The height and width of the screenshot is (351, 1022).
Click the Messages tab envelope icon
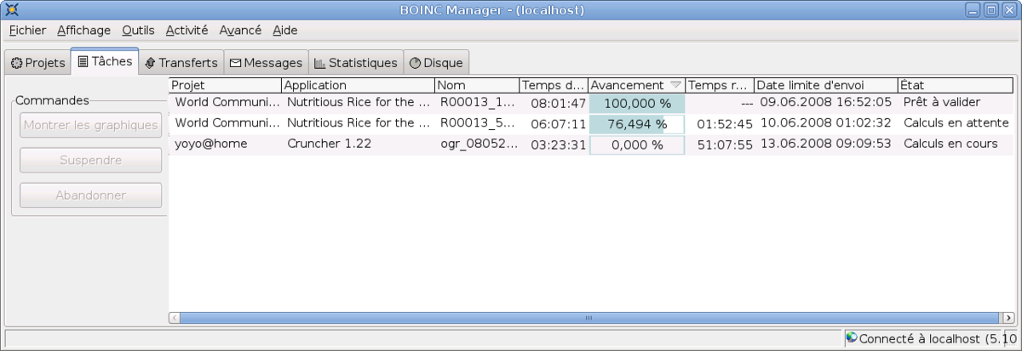[x=236, y=63]
